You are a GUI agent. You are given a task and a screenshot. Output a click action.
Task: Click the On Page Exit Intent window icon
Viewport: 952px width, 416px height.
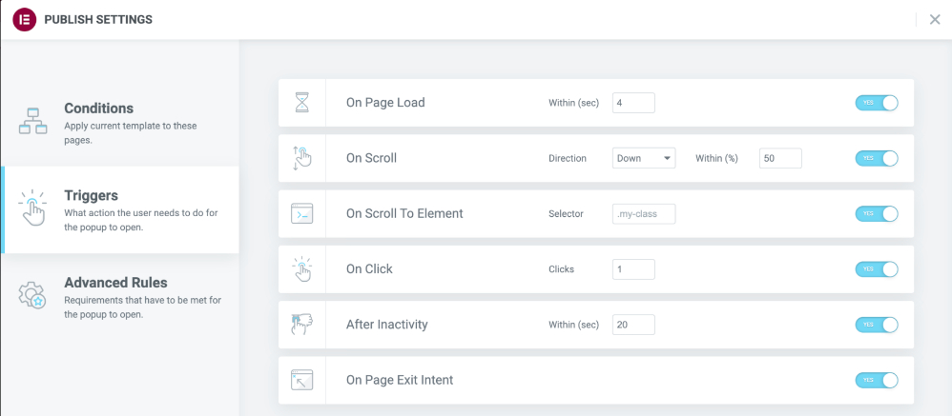(x=301, y=380)
